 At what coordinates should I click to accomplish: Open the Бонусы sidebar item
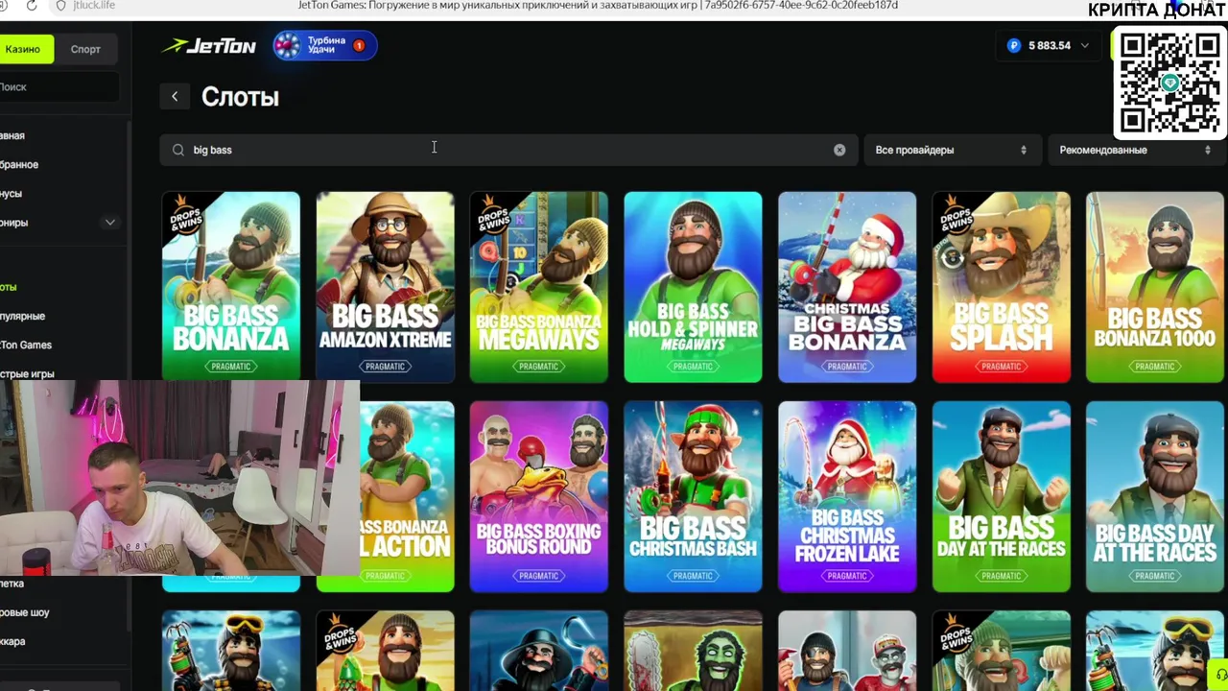[12, 193]
